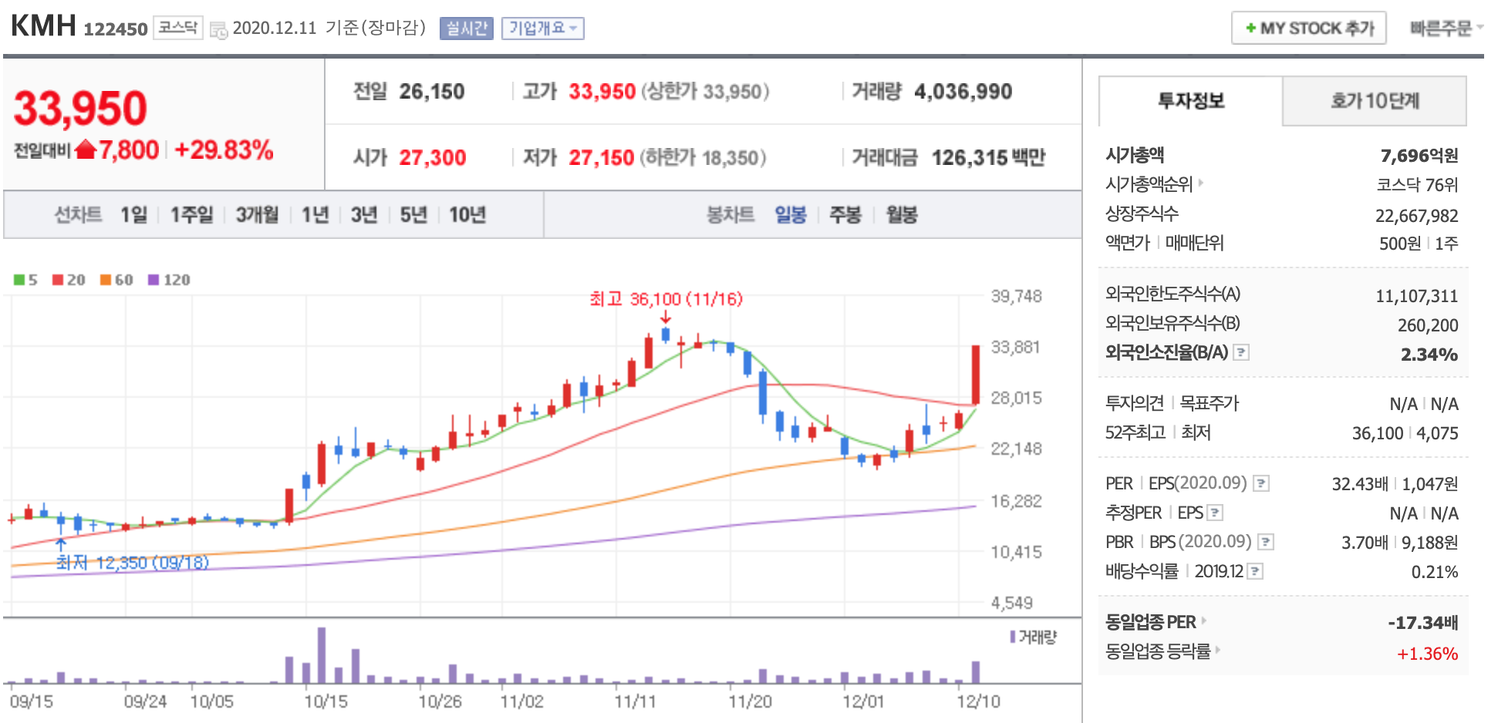
Task: Click the 2020.12.11 기준(장마감) date text
Action: 329,28
